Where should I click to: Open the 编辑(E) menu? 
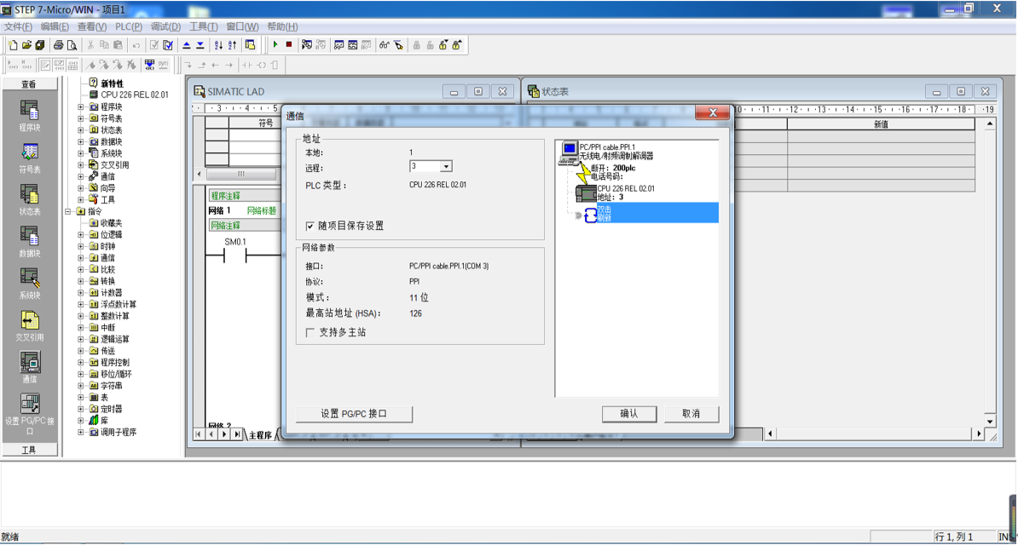tap(55, 26)
